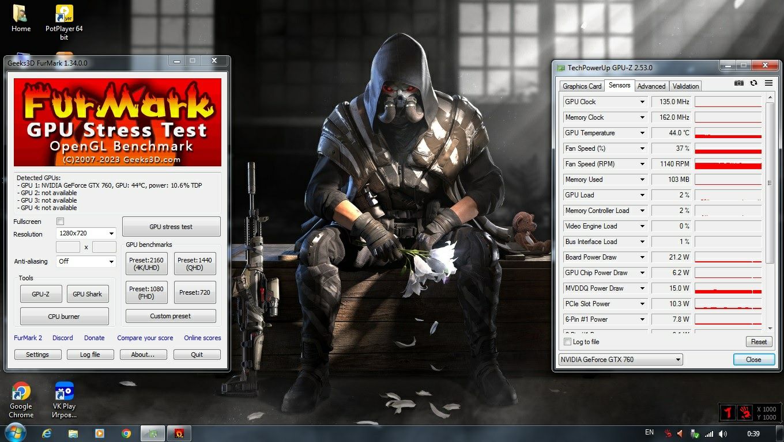The image size is (784, 442).
Task: Open the Windows Start orb
Action: [14, 433]
